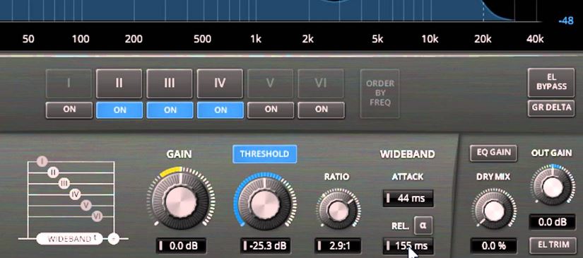Click the Out Gain knob
This screenshot has width=583, height=258.
click(x=553, y=187)
